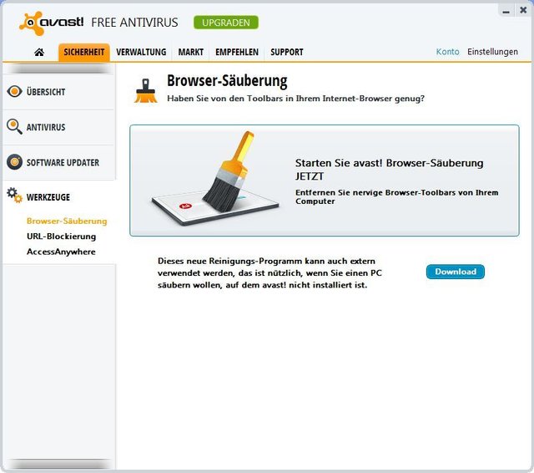Viewport: 534px width, 473px height.
Task: Select AccessAnywhere under Werkzeuge
Action: [x=61, y=252]
